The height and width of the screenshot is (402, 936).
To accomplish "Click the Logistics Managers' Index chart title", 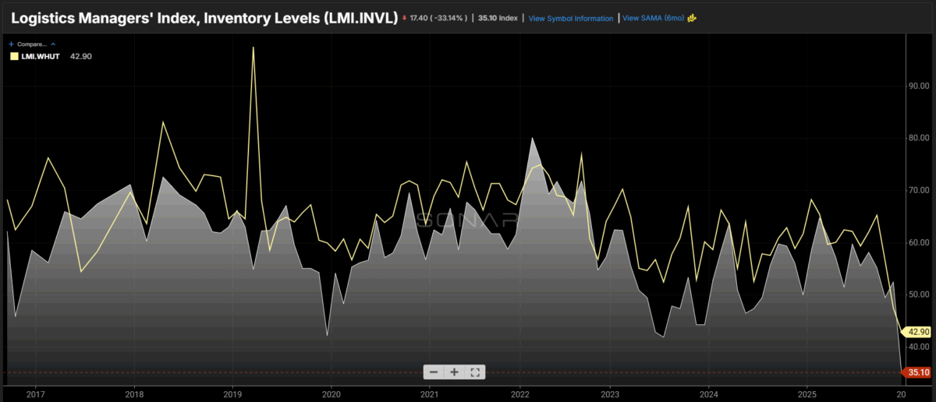I will click(x=203, y=17).
